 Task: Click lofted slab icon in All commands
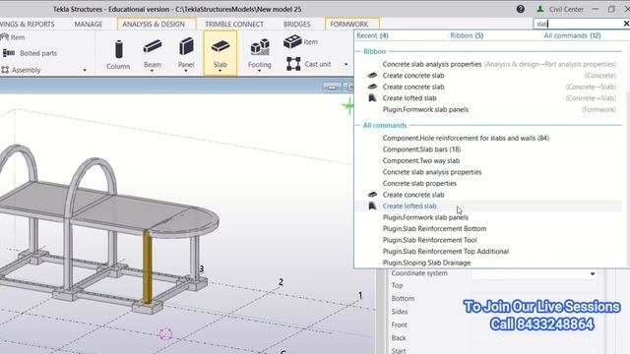point(372,206)
